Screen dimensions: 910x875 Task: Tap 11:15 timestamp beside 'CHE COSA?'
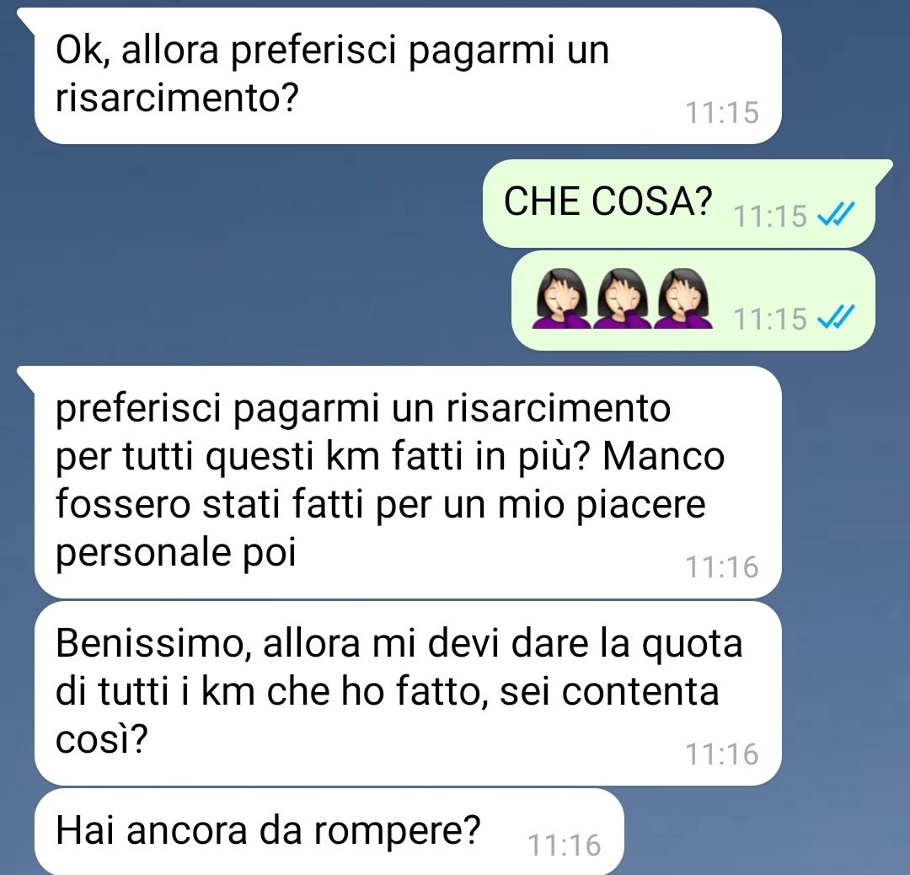pos(770,216)
